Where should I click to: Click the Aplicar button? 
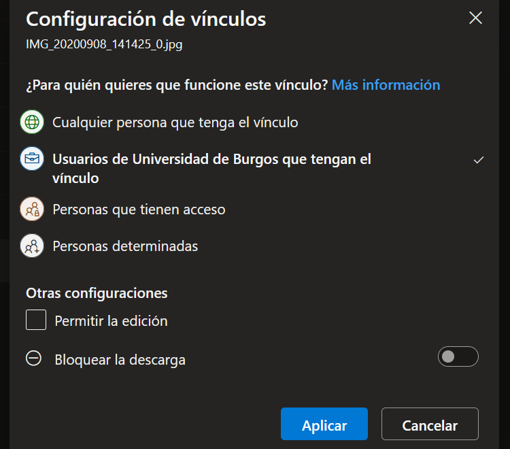pos(324,424)
